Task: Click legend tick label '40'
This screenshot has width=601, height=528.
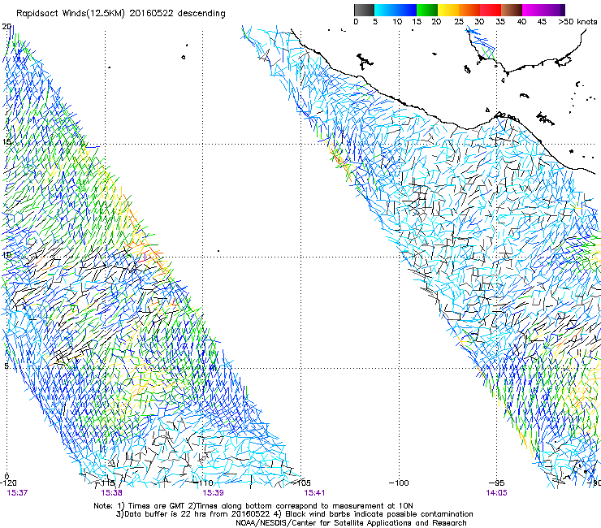Action: pyautogui.click(x=521, y=22)
